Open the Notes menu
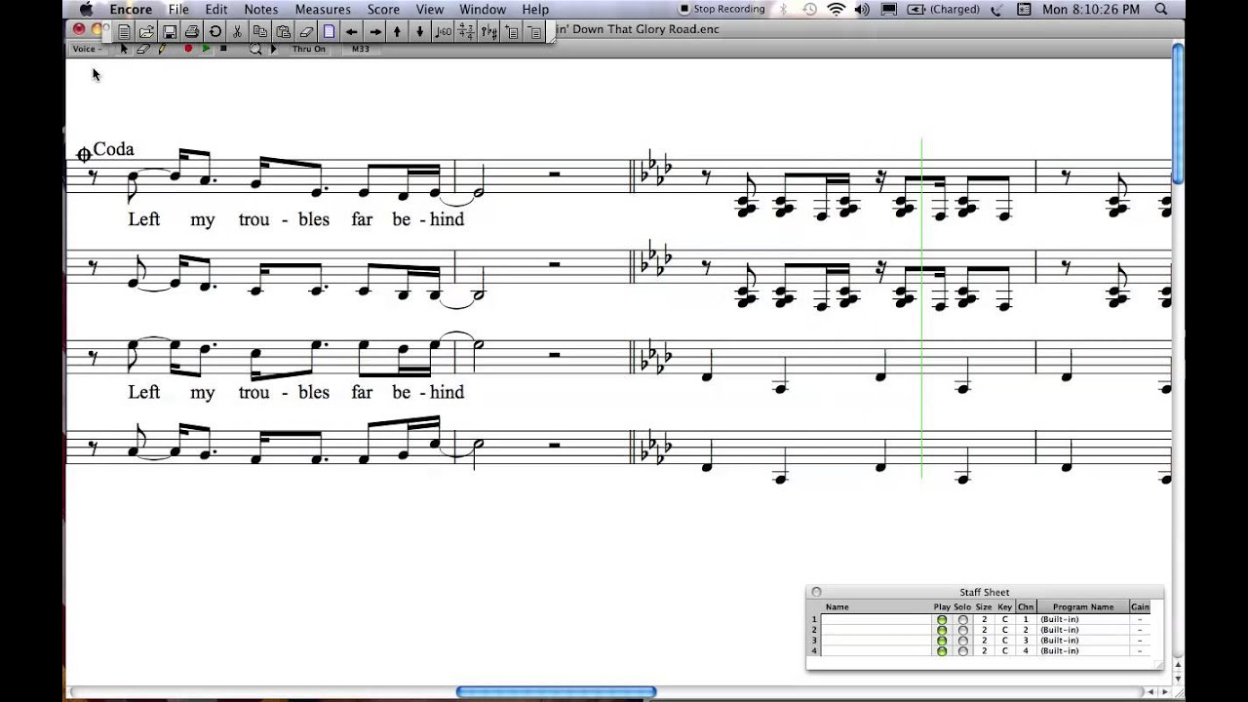 point(260,10)
